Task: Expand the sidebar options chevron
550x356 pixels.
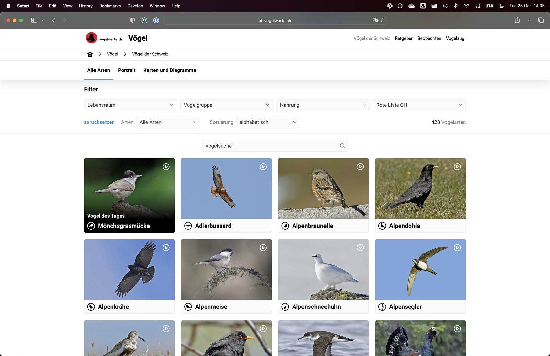Action: [43, 20]
